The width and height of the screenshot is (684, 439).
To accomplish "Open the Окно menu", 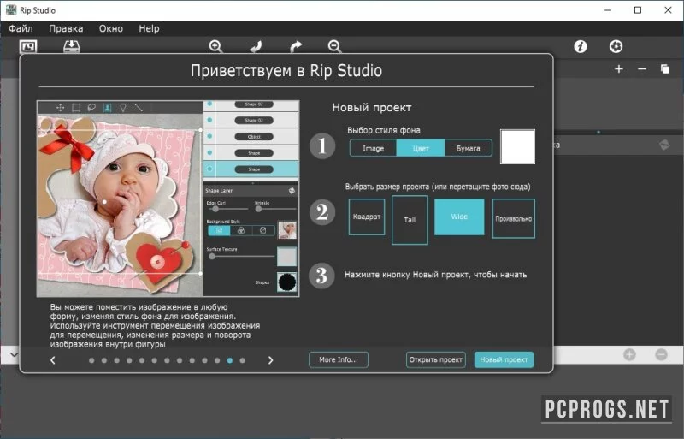I will coord(111,28).
